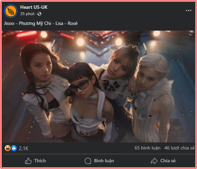This screenshot has width=197, height=169.
Task: Click the caption word Jisoo
Action: click(9, 23)
